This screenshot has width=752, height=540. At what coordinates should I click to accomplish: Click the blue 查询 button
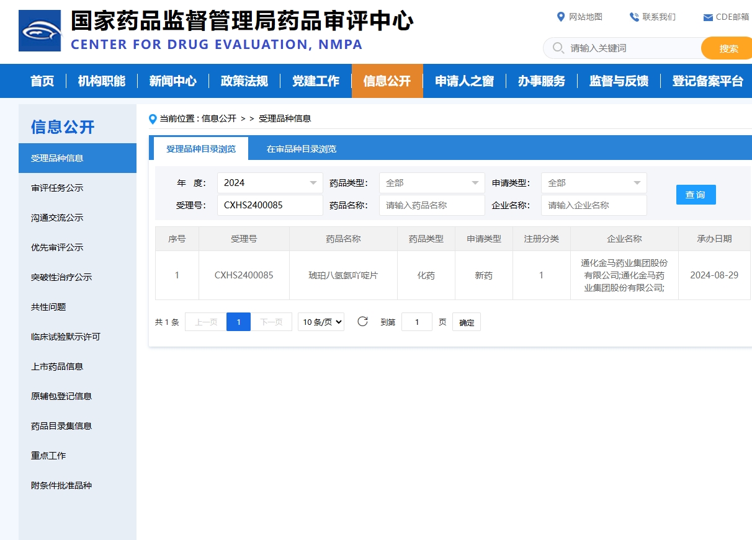696,195
